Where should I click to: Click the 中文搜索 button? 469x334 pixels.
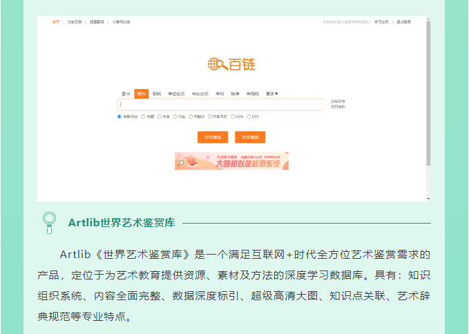(213, 137)
